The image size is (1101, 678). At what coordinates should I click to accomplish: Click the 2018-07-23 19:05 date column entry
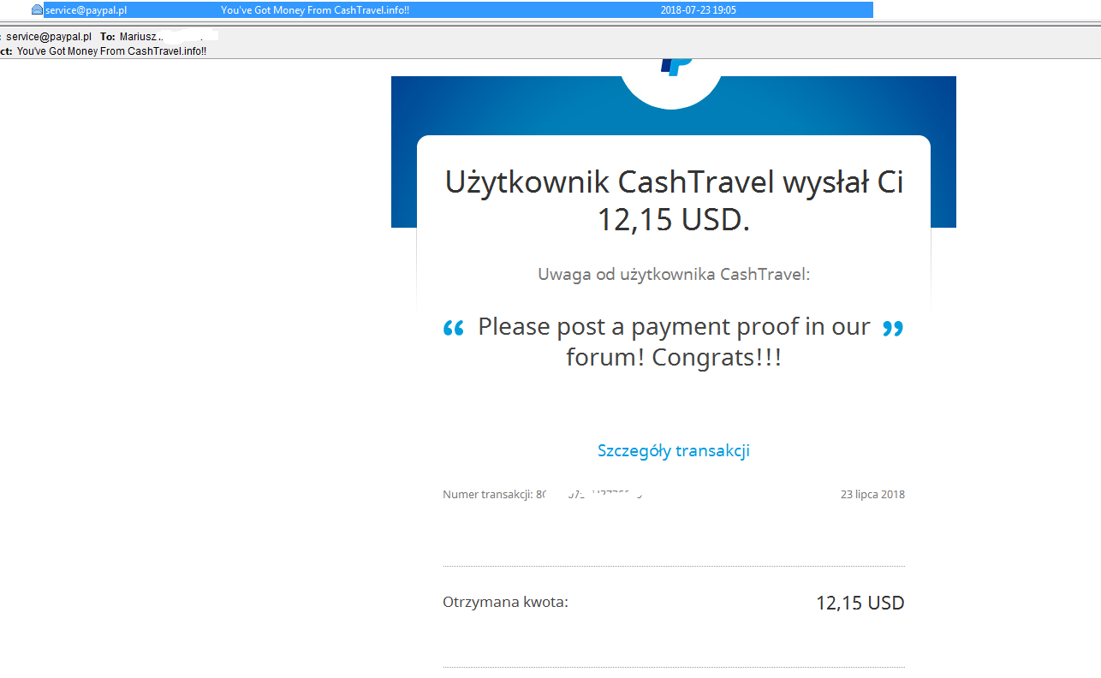tap(699, 10)
